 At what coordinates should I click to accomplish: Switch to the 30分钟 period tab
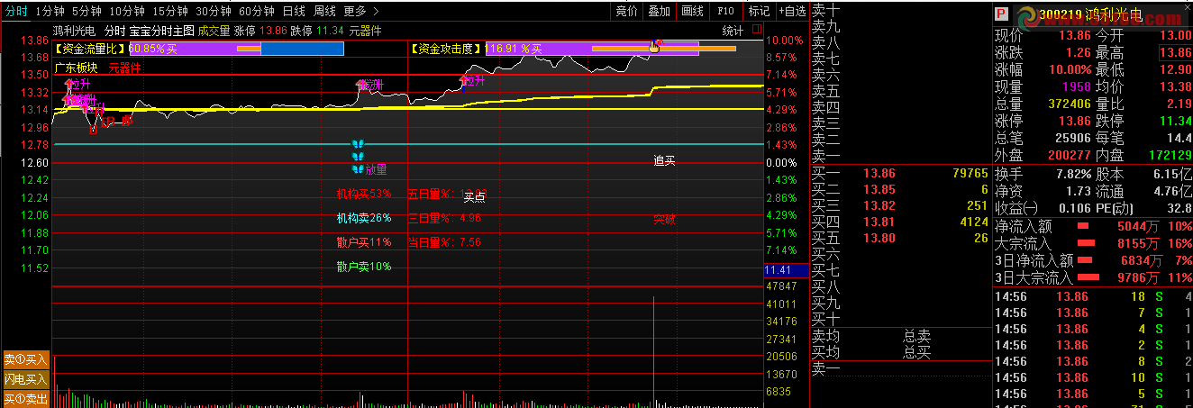(213, 11)
